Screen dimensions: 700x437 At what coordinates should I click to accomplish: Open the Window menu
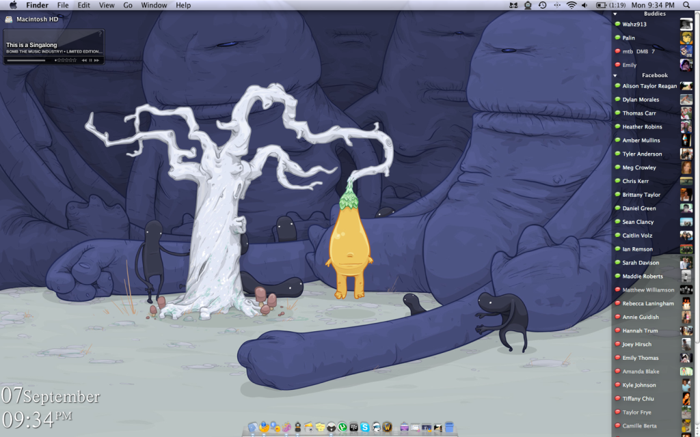click(154, 5)
